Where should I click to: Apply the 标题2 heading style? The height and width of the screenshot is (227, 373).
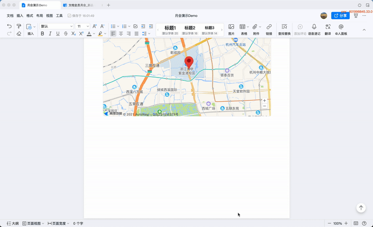pyautogui.click(x=190, y=30)
